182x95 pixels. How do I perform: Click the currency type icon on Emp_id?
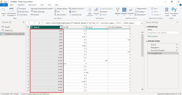coord(32,27)
